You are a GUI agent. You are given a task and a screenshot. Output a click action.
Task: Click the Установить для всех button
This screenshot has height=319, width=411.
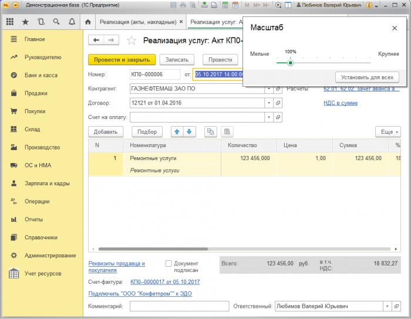coord(367,77)
